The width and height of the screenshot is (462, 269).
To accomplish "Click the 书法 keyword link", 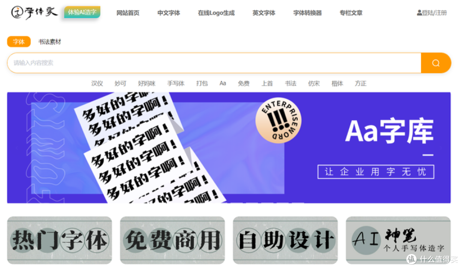I will click(x=290, y=83).
